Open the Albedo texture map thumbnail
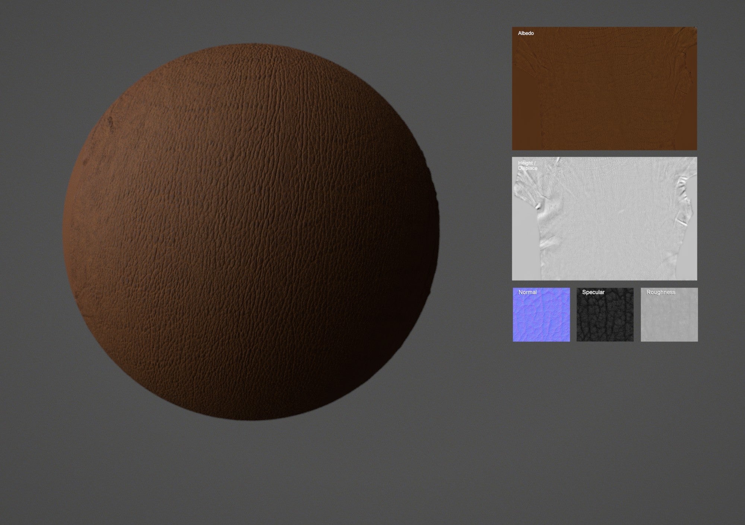The image size is (745, 525). 604,89
